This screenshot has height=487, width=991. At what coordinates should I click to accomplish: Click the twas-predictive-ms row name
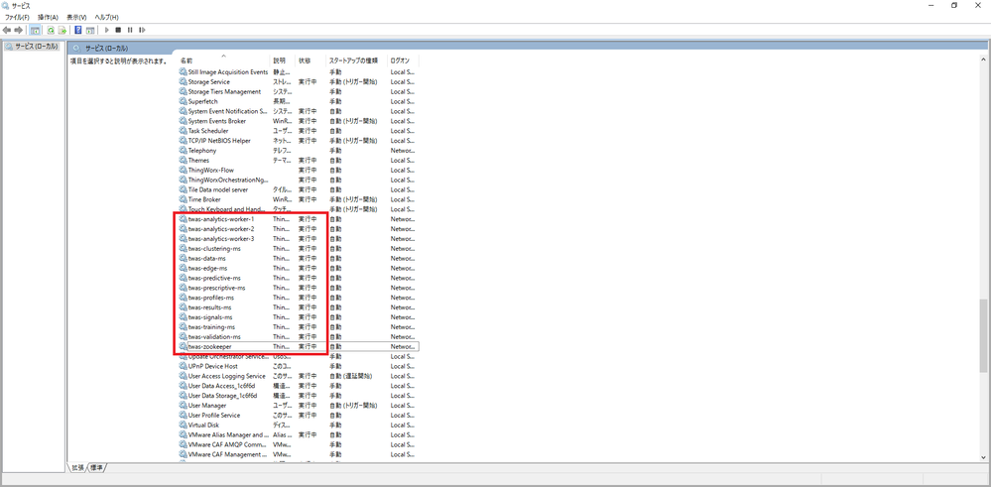point(214,278)
